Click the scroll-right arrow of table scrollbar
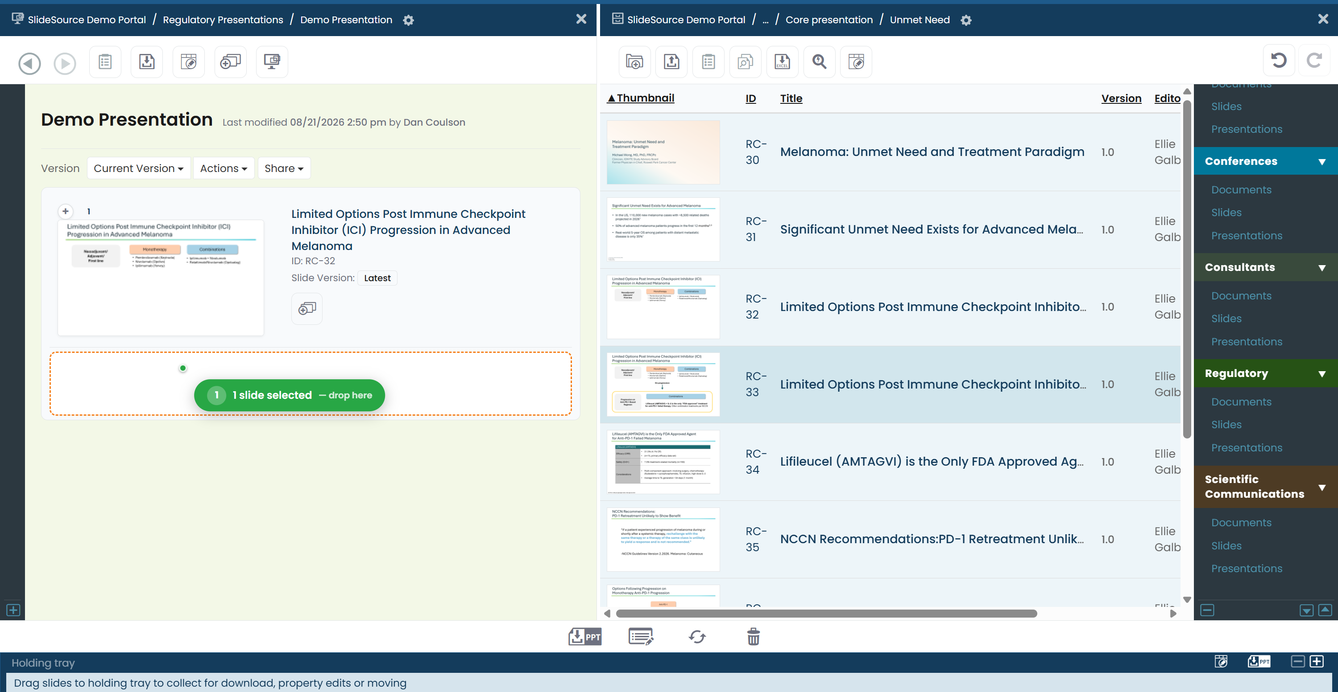The width and height of the screenshot is (1338, 692). (x=1173, y=614)
